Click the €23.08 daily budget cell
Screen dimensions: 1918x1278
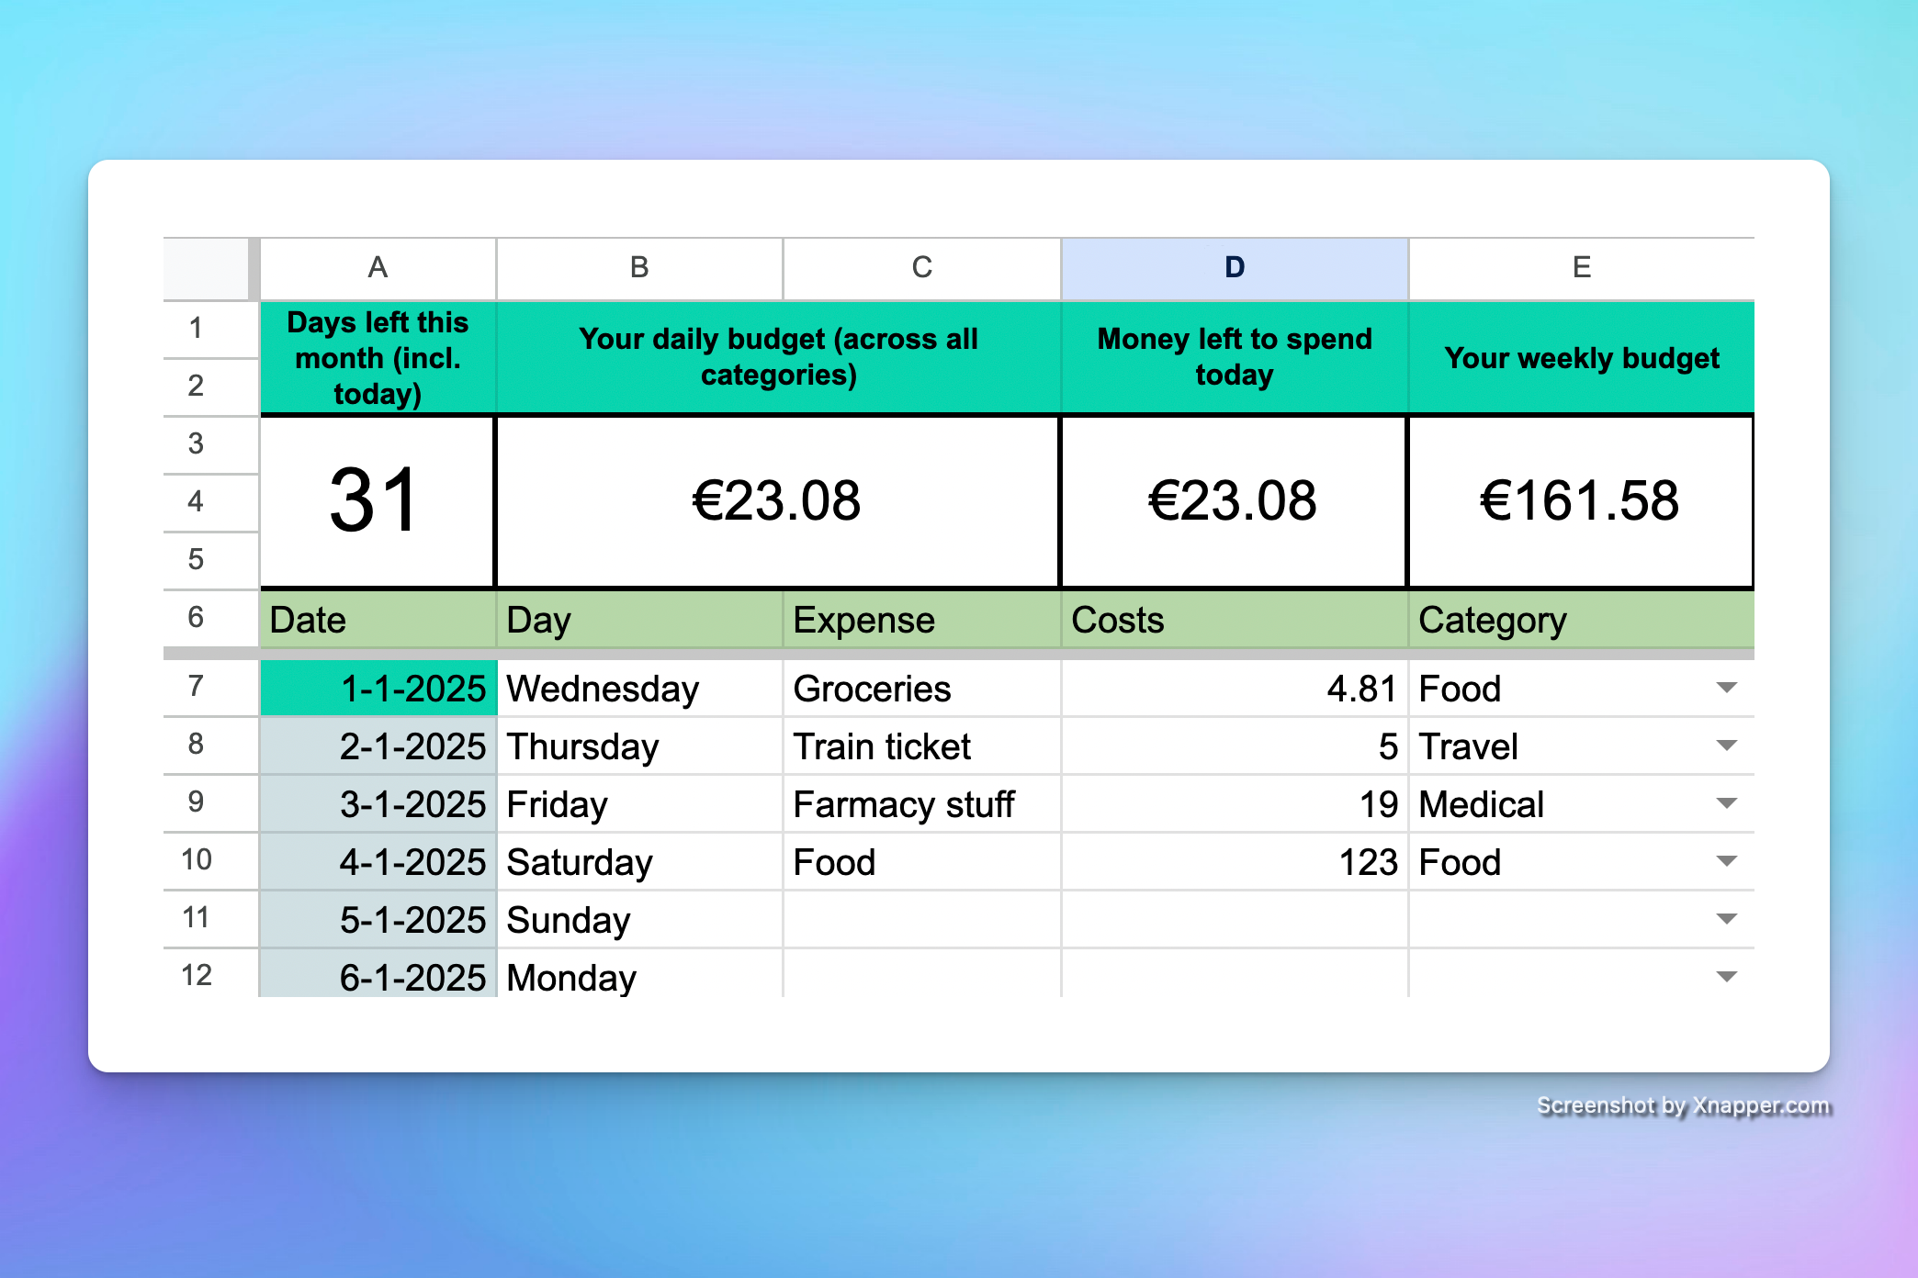click(777, 500)
